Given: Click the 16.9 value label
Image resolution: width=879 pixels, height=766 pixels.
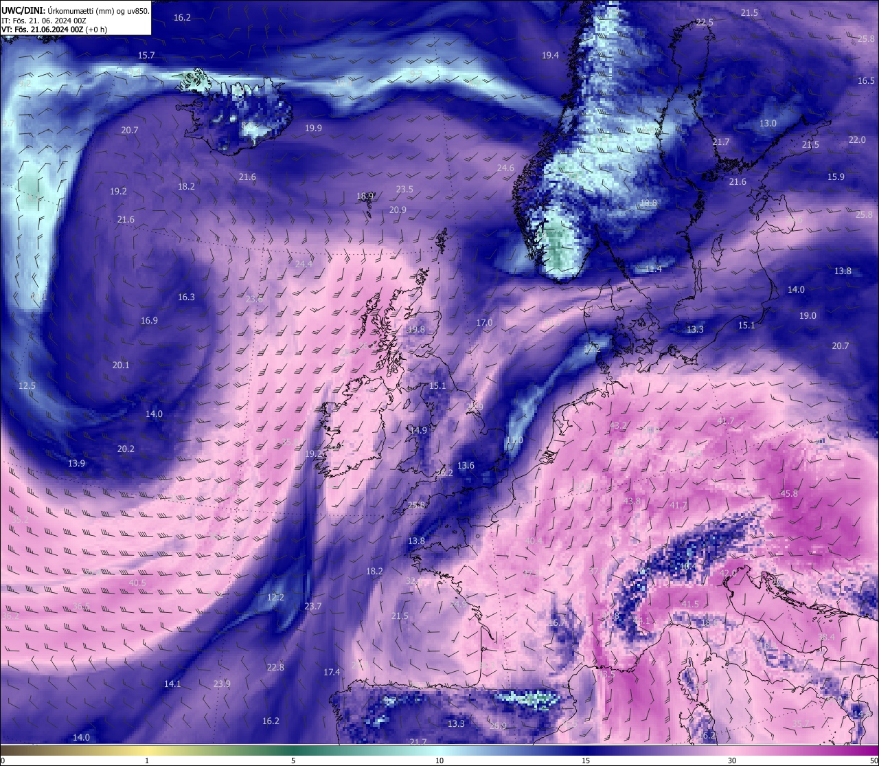Looking at the screenshot, I should [149, 320].
